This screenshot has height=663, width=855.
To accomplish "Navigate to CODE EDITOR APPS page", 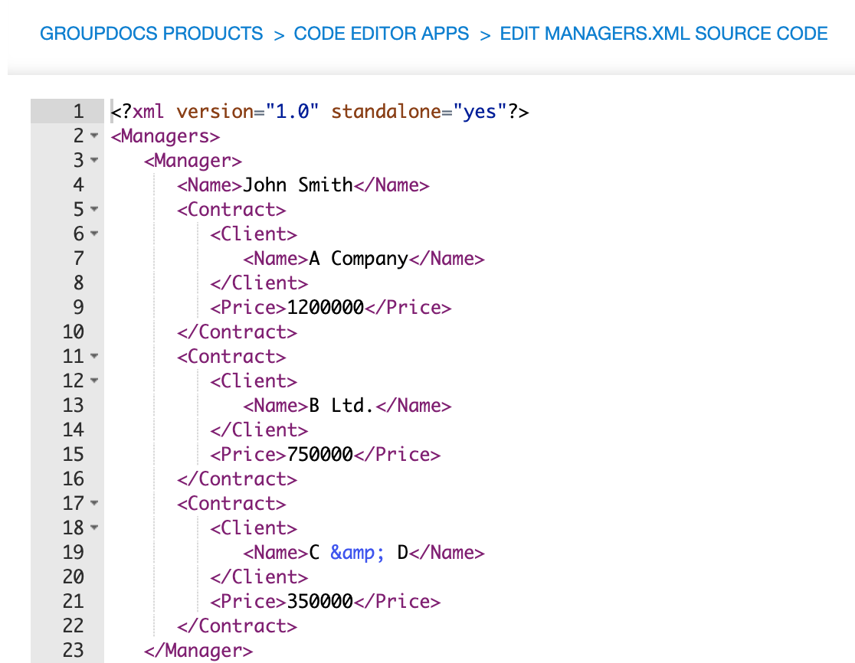I will coord(381,33).
